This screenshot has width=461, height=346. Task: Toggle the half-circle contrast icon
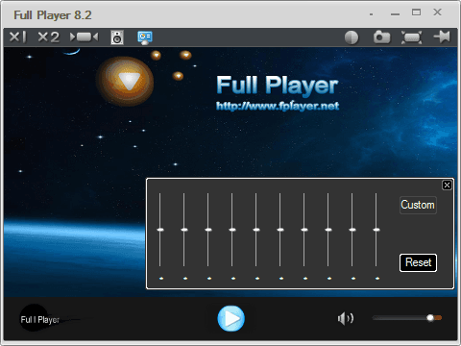[x=352, y=37]
